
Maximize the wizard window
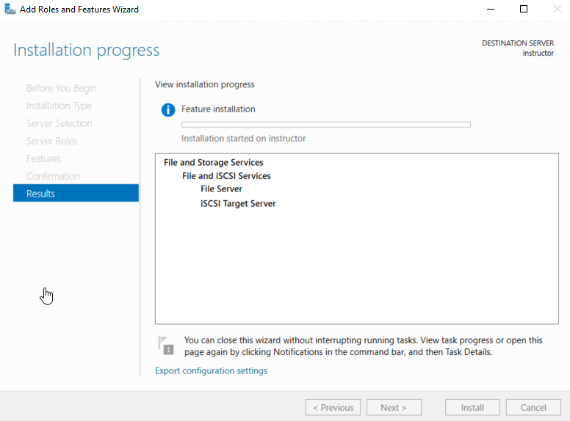(524, 9)
